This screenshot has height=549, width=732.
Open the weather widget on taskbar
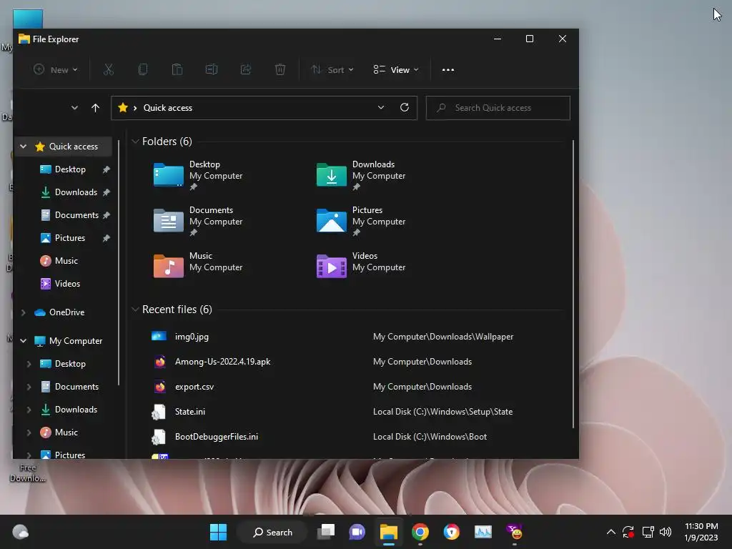tap(21, 532)
